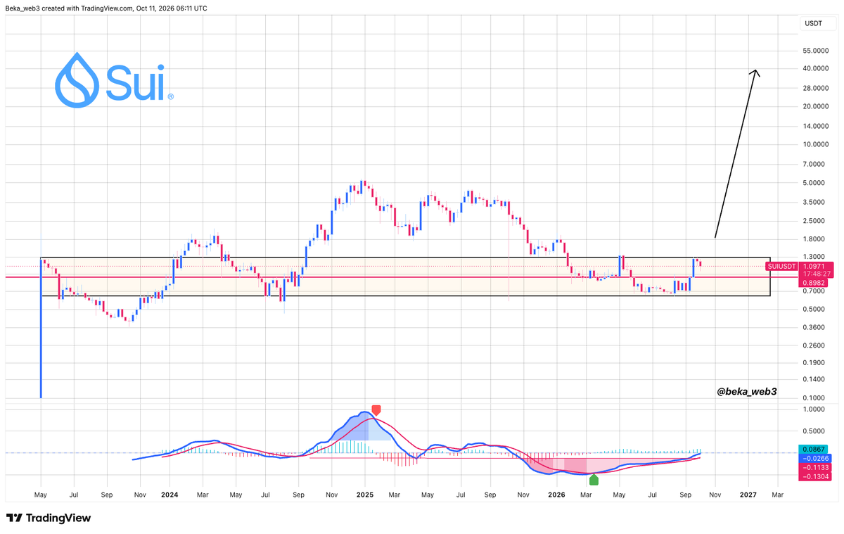This screenshot has height=534, width=844.
Task: Click the 3.5000 price axis label
Action: point(814,202)
